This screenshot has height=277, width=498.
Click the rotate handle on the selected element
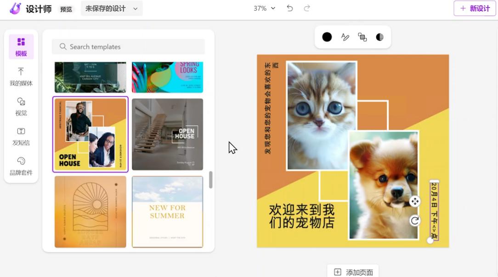415,220
